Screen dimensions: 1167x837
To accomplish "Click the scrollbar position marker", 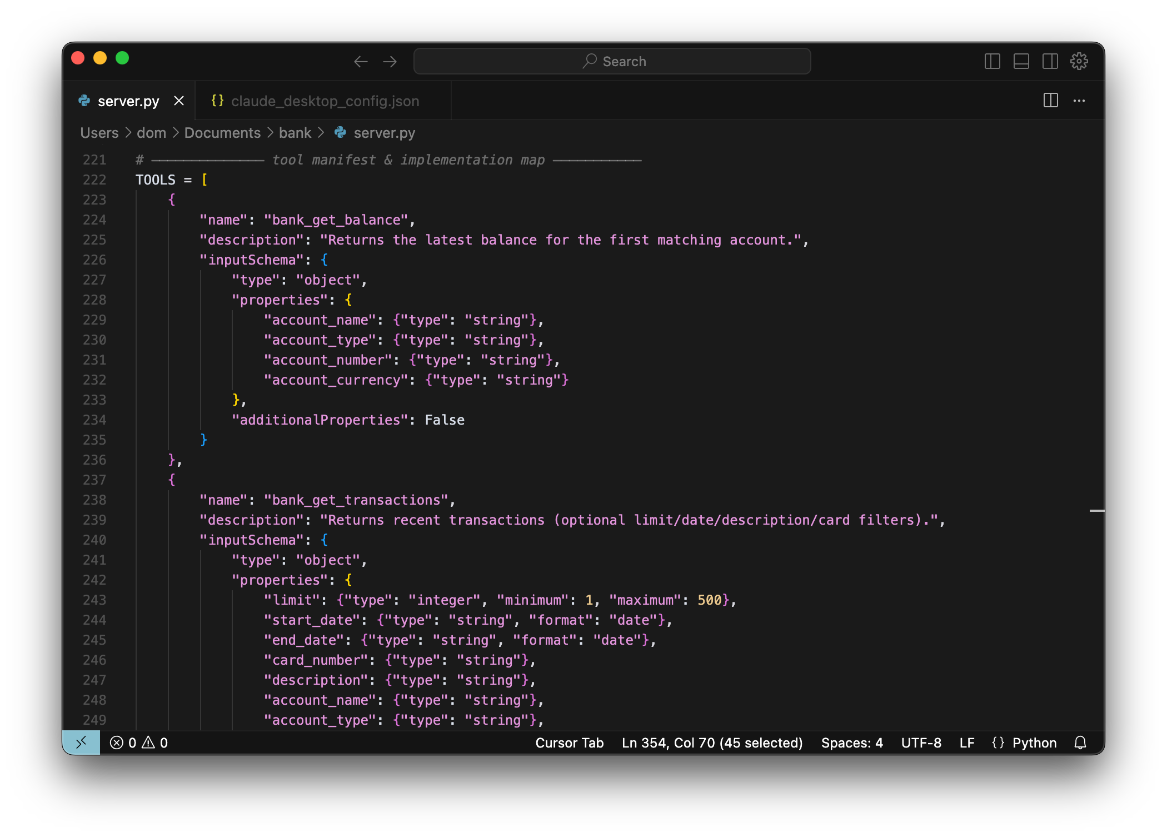I will click(x=1096, y=510).
